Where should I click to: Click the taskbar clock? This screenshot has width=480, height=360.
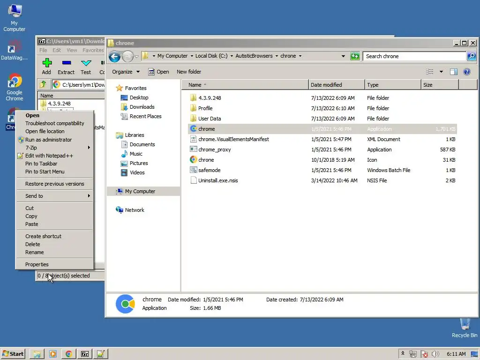(456, 354)
